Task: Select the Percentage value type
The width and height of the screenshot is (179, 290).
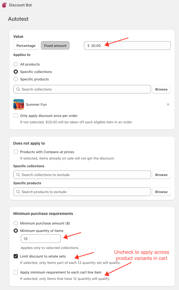Action: click(x=26, y=46)
